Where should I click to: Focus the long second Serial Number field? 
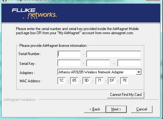(114, 54)
